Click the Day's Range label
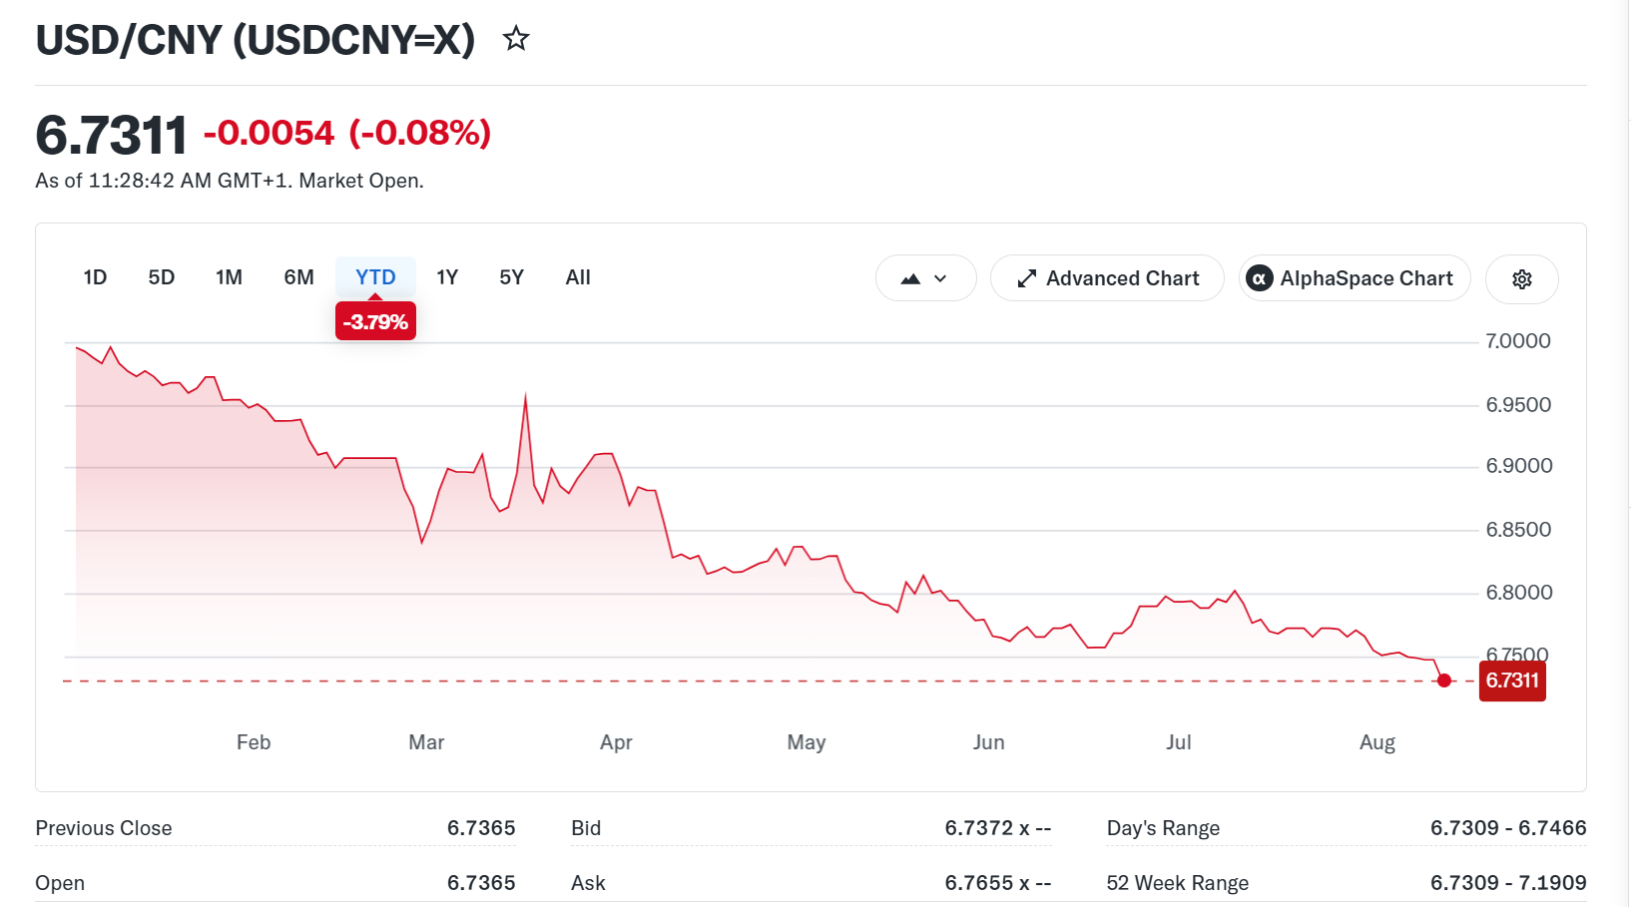Screen dimensions: 1631x907 point(1163,828)
